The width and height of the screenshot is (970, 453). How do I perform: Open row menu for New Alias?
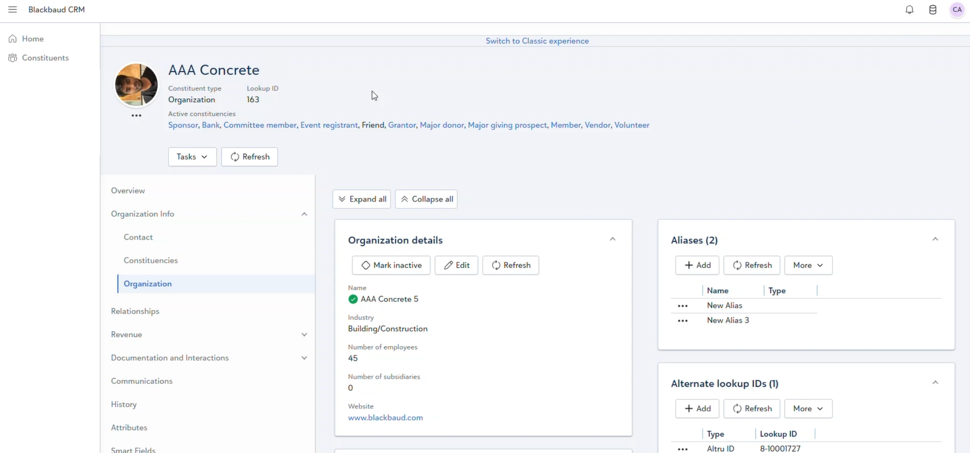tap(683, 306)
